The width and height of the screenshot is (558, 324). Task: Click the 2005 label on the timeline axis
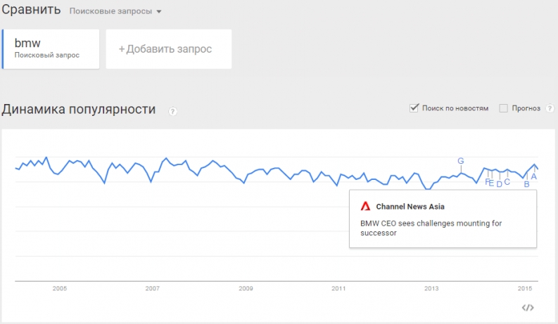click(x=59, y=288)
